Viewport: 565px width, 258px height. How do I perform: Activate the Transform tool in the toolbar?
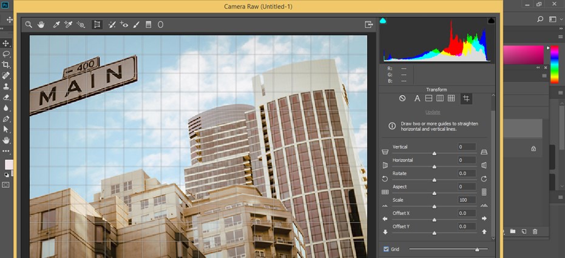[97, 25]
